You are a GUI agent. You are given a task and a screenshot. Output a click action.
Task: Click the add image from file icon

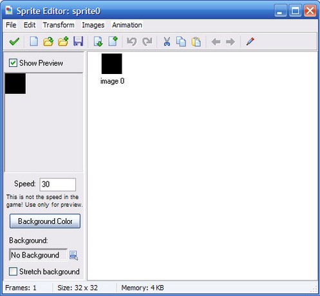pos(63,41)
